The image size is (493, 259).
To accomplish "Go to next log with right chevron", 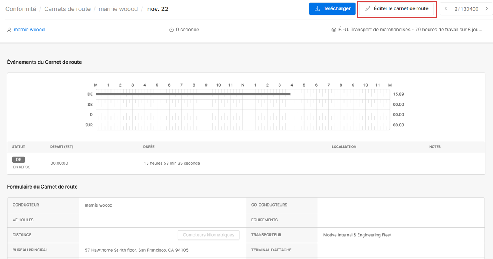I will click(487, 9).
